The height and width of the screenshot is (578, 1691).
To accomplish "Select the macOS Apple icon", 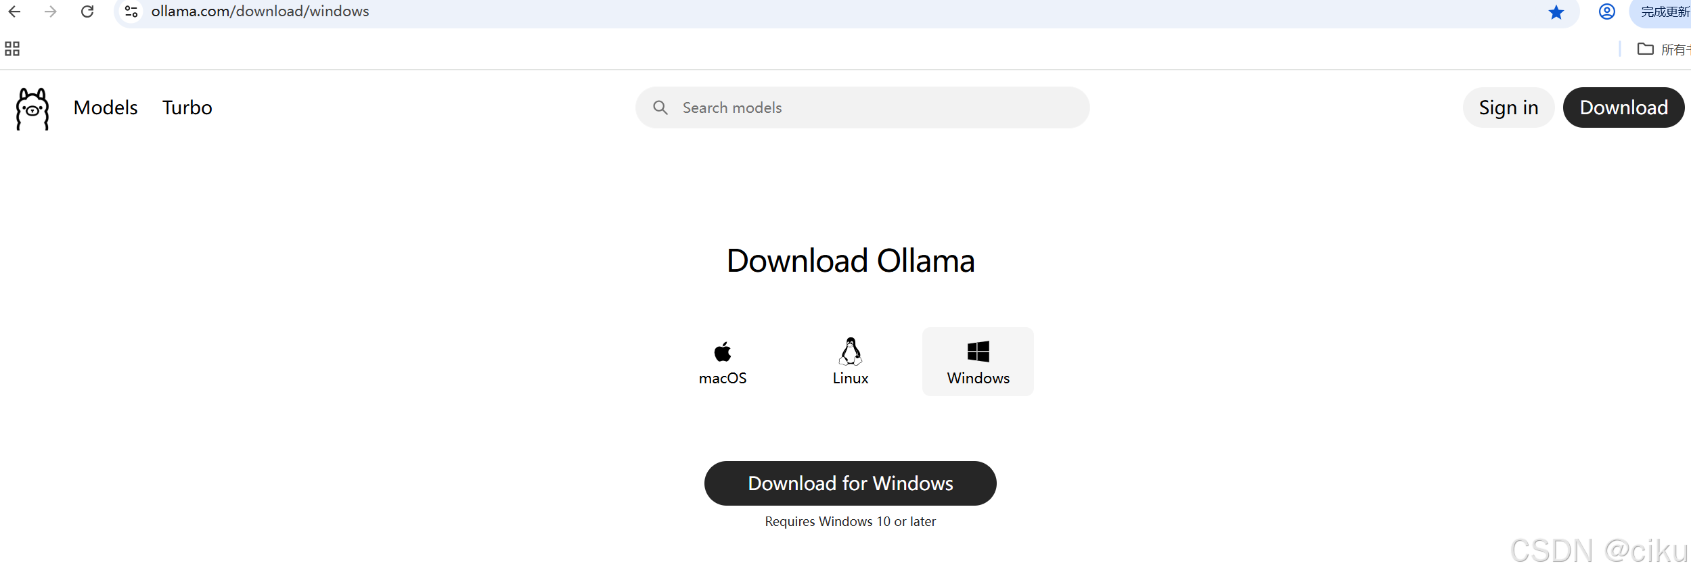I will [723, 352].
